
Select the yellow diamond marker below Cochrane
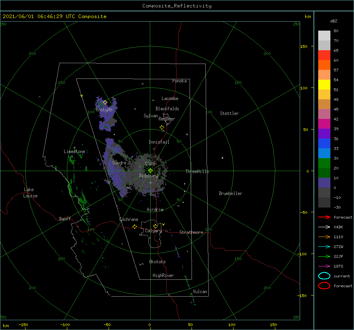(135, 226)
